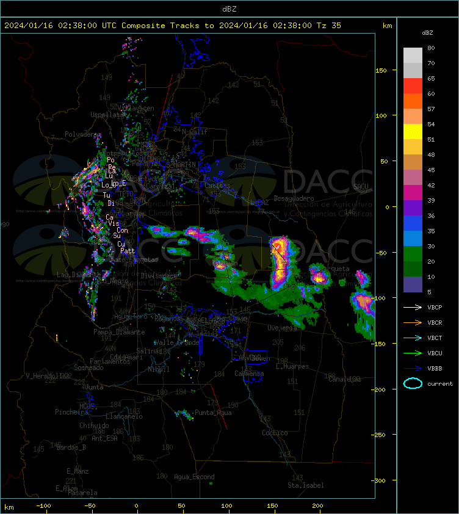Screen dimensions: 459x514
Task: Click the '200' tick on horizontal axis
Action: (317, 506)
